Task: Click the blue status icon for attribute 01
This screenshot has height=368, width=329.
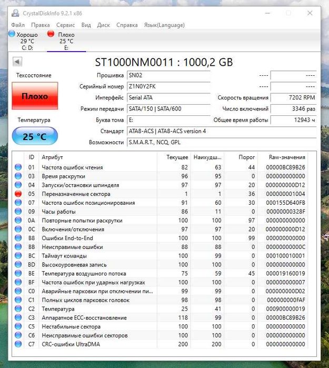Action: [18, 167]
